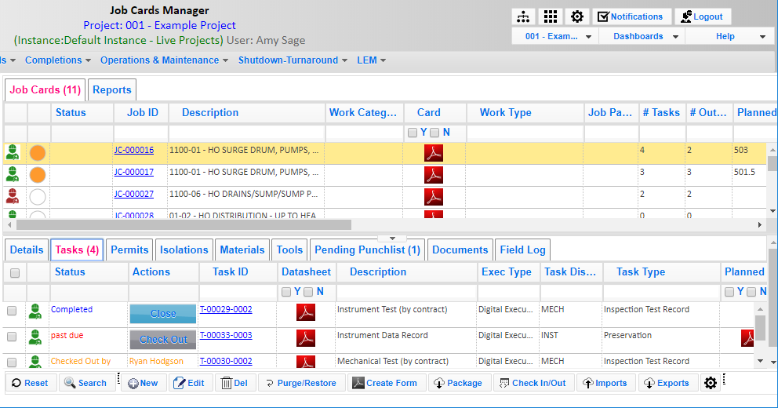Open LEM menu
The height and width of the screenshot is (408, 778).
tap(372, 60)
